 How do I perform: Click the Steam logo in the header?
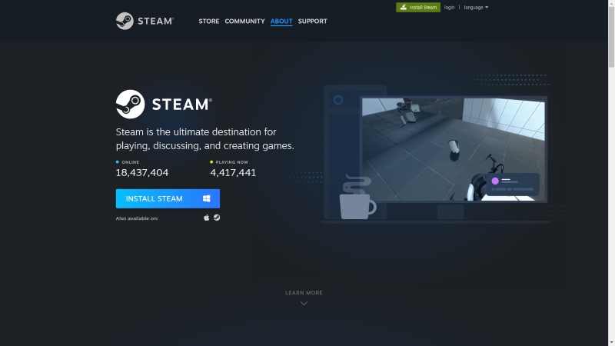(145, 22)
